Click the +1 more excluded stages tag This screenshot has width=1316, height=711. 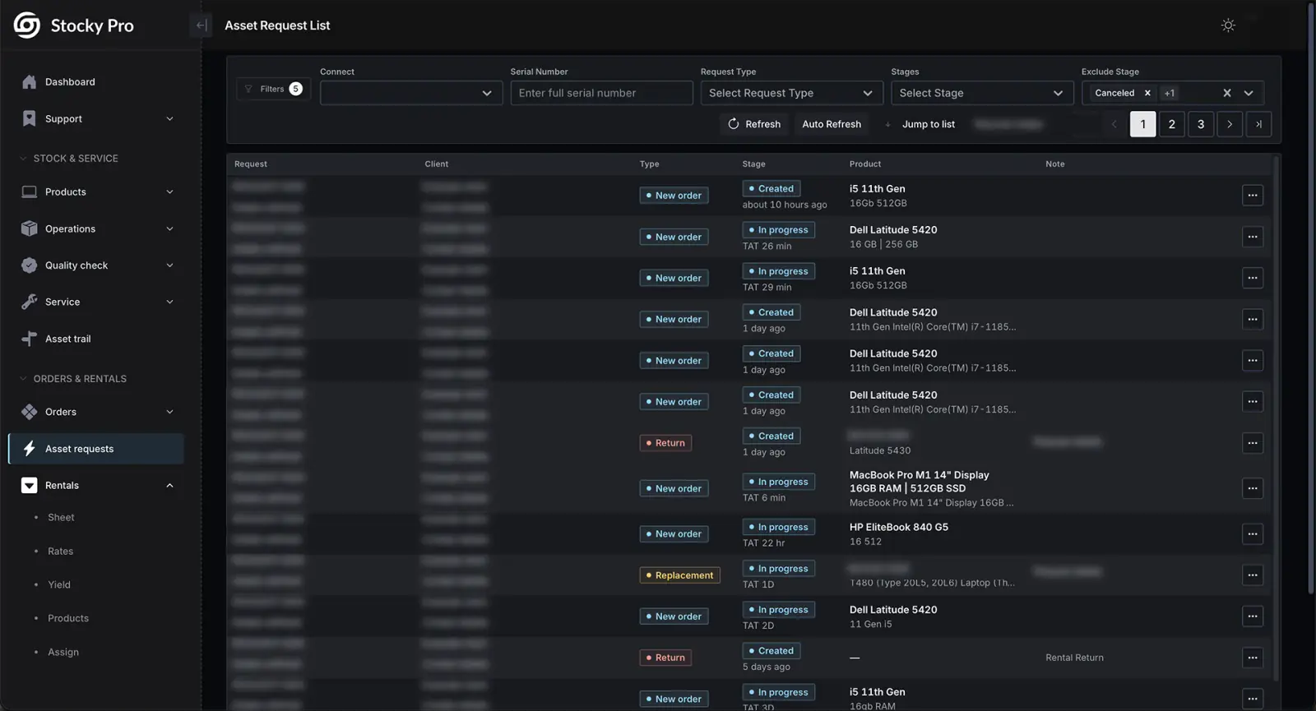(x=1170, y=94)
